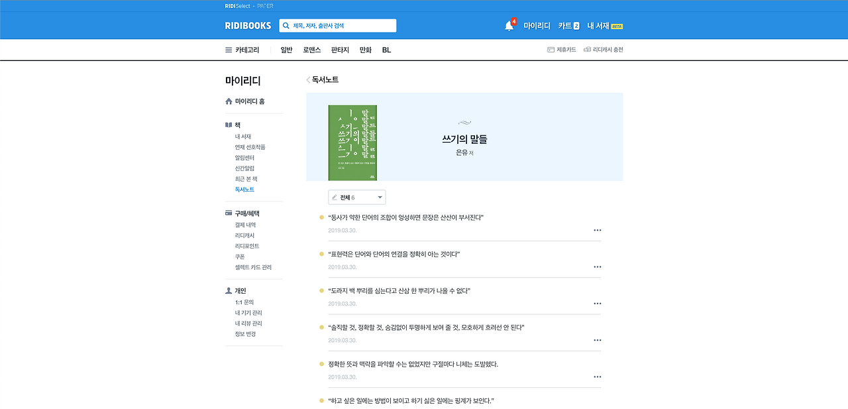Open 내 서재 BETA in header
848x409 pixels.
605,26
